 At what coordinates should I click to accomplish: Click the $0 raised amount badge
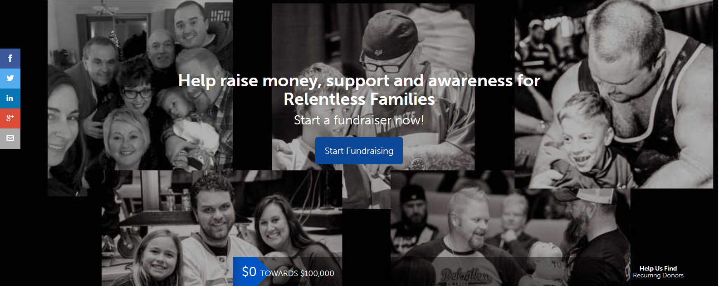click(x=249, y=271)
